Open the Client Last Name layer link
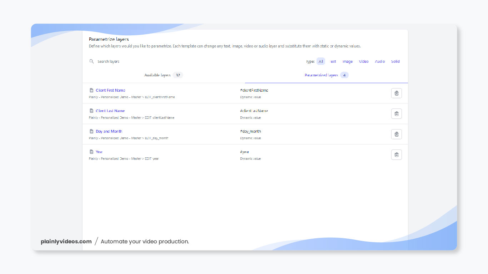This screenshot has height=274, width=488. pyautogui.click(x=110, y=111)
